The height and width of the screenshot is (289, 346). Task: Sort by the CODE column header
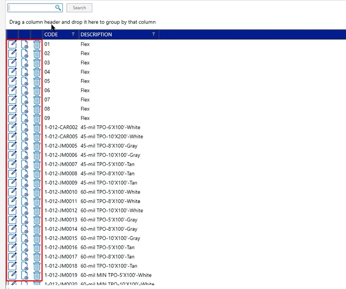51,34
